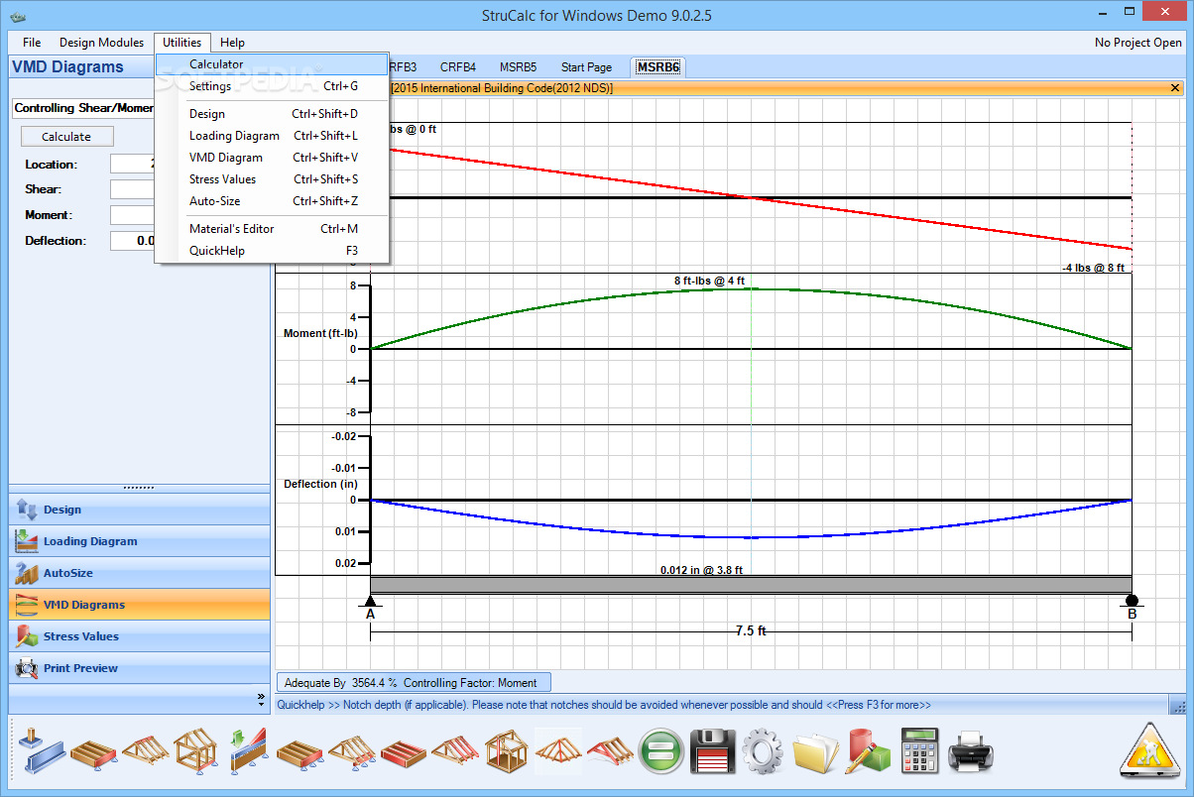
Task: Click the '8 ft-lbs @ 4 ft' moment label
Action: click(710, 282)
